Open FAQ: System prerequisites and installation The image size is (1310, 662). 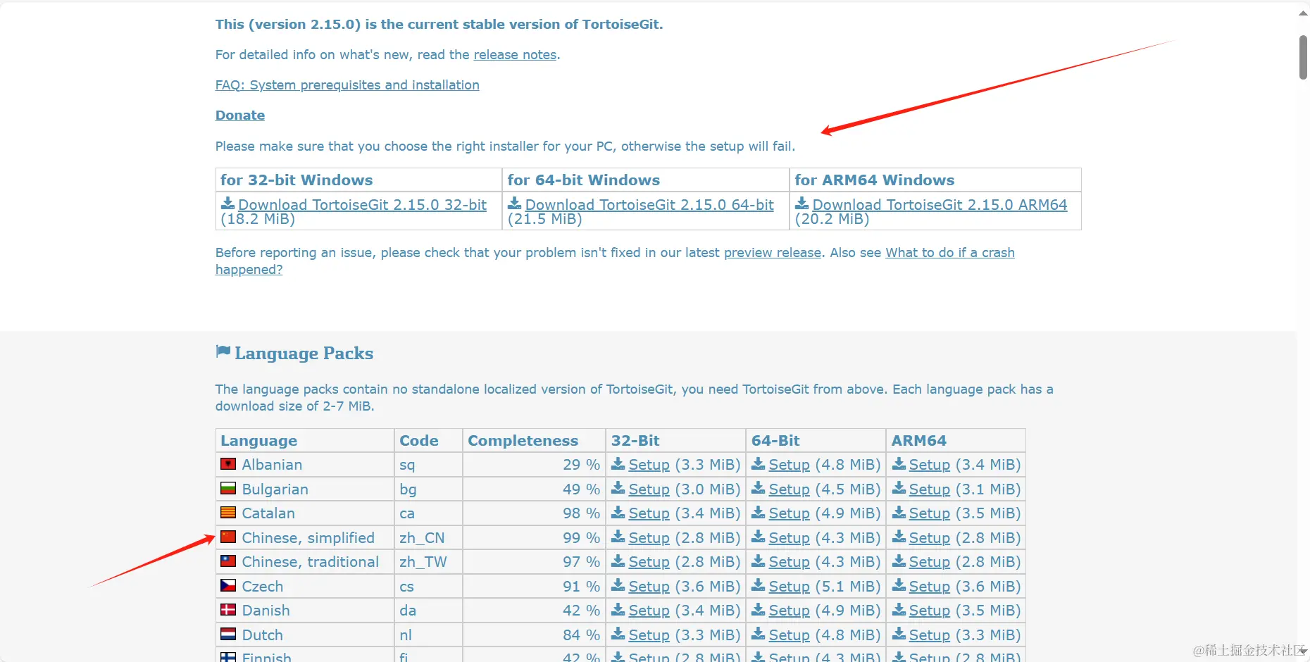click(347, 85)
